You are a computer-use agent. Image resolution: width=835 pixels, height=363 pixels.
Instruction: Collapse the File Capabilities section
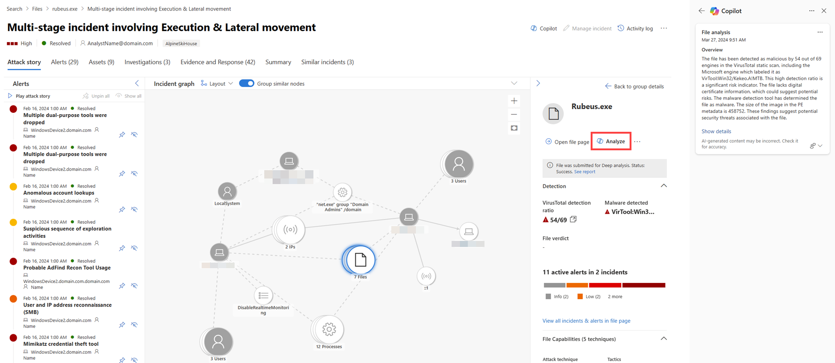pyautogui.click(x=663, y=338)
